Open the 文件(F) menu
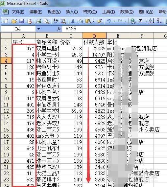This screenshot has height=187, width=167. coord(18,12)
